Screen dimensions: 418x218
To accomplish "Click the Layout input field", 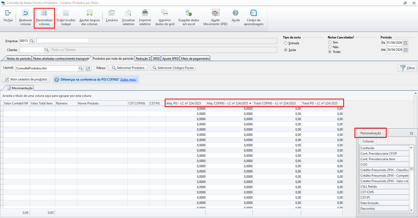I will [47, 68].
